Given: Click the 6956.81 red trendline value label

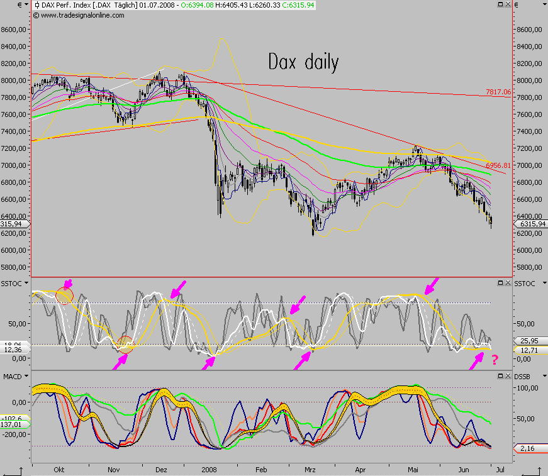Looking at the screenshot, I should [x=498, y=165].
